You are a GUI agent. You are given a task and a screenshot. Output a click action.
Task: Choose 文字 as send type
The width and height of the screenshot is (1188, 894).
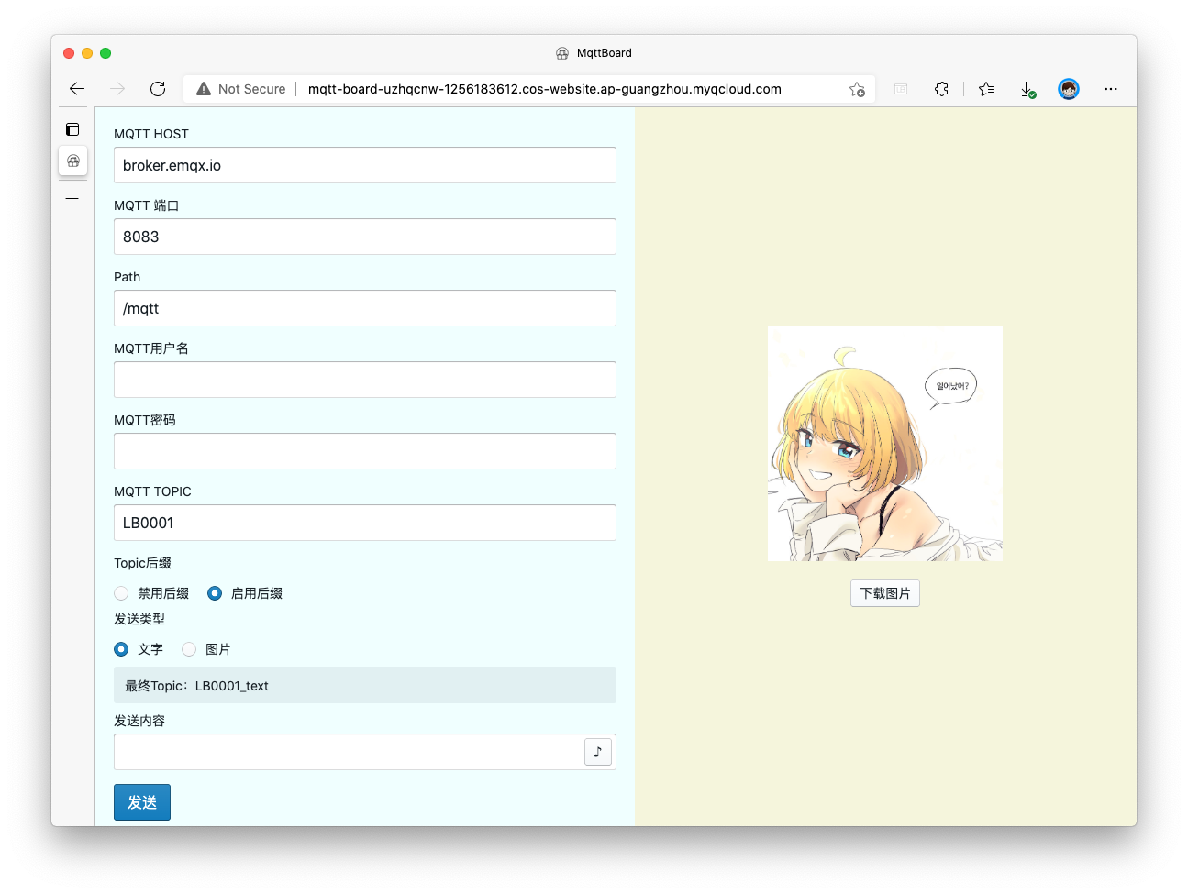pyautogui.click(x=121, y=649)
